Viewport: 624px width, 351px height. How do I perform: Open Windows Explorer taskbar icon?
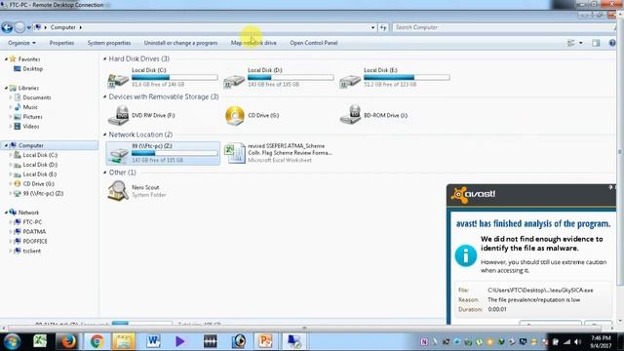[x=124, y=341]
